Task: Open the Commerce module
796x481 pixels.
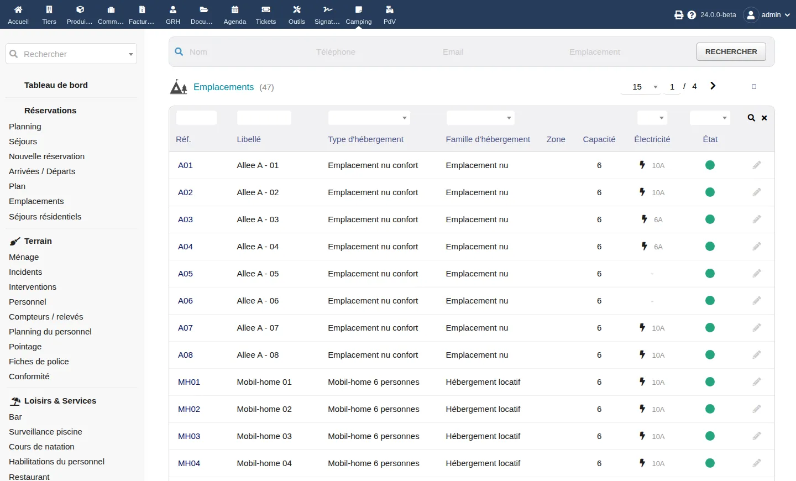Action: 111,15
